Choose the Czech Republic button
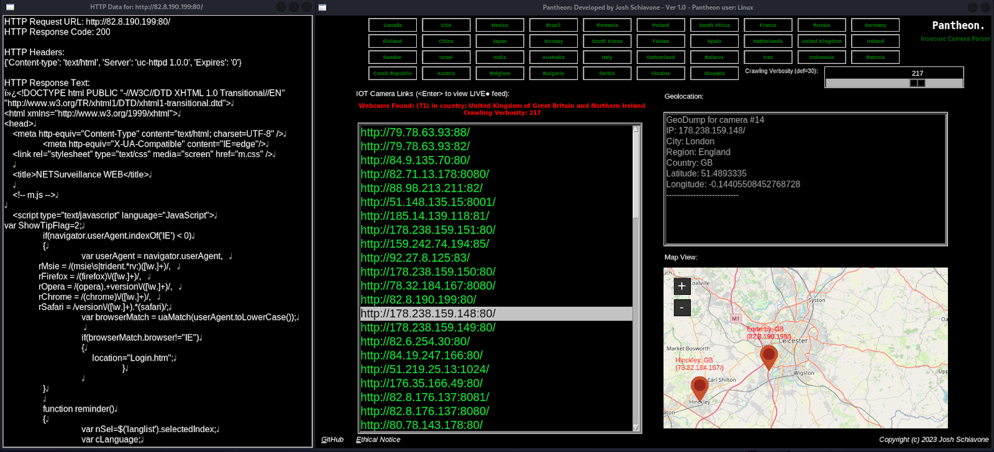The height and width of the screenshot is (452, 994). pos(393,73)
